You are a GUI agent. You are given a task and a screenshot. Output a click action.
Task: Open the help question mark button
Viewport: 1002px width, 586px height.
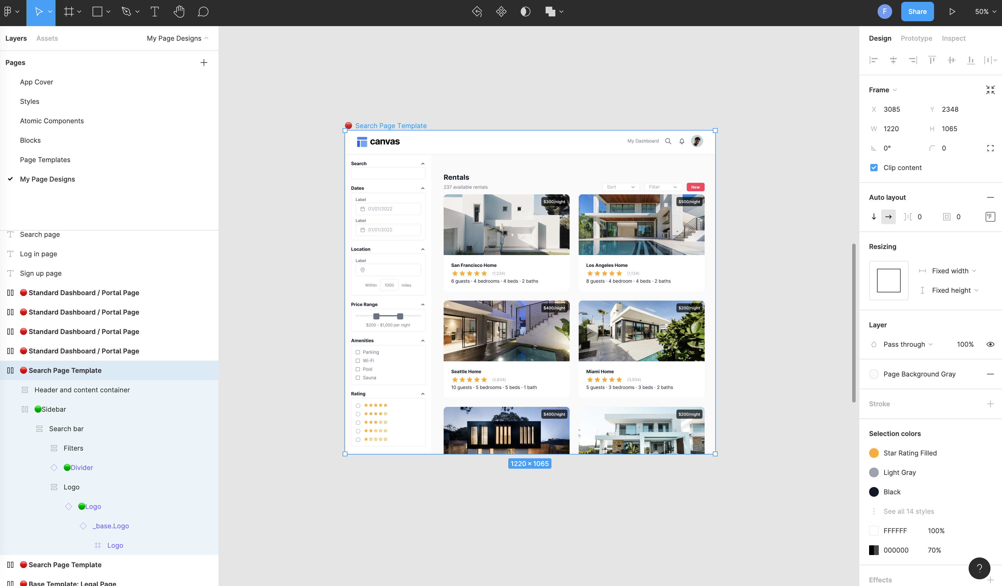coord(979,568)
